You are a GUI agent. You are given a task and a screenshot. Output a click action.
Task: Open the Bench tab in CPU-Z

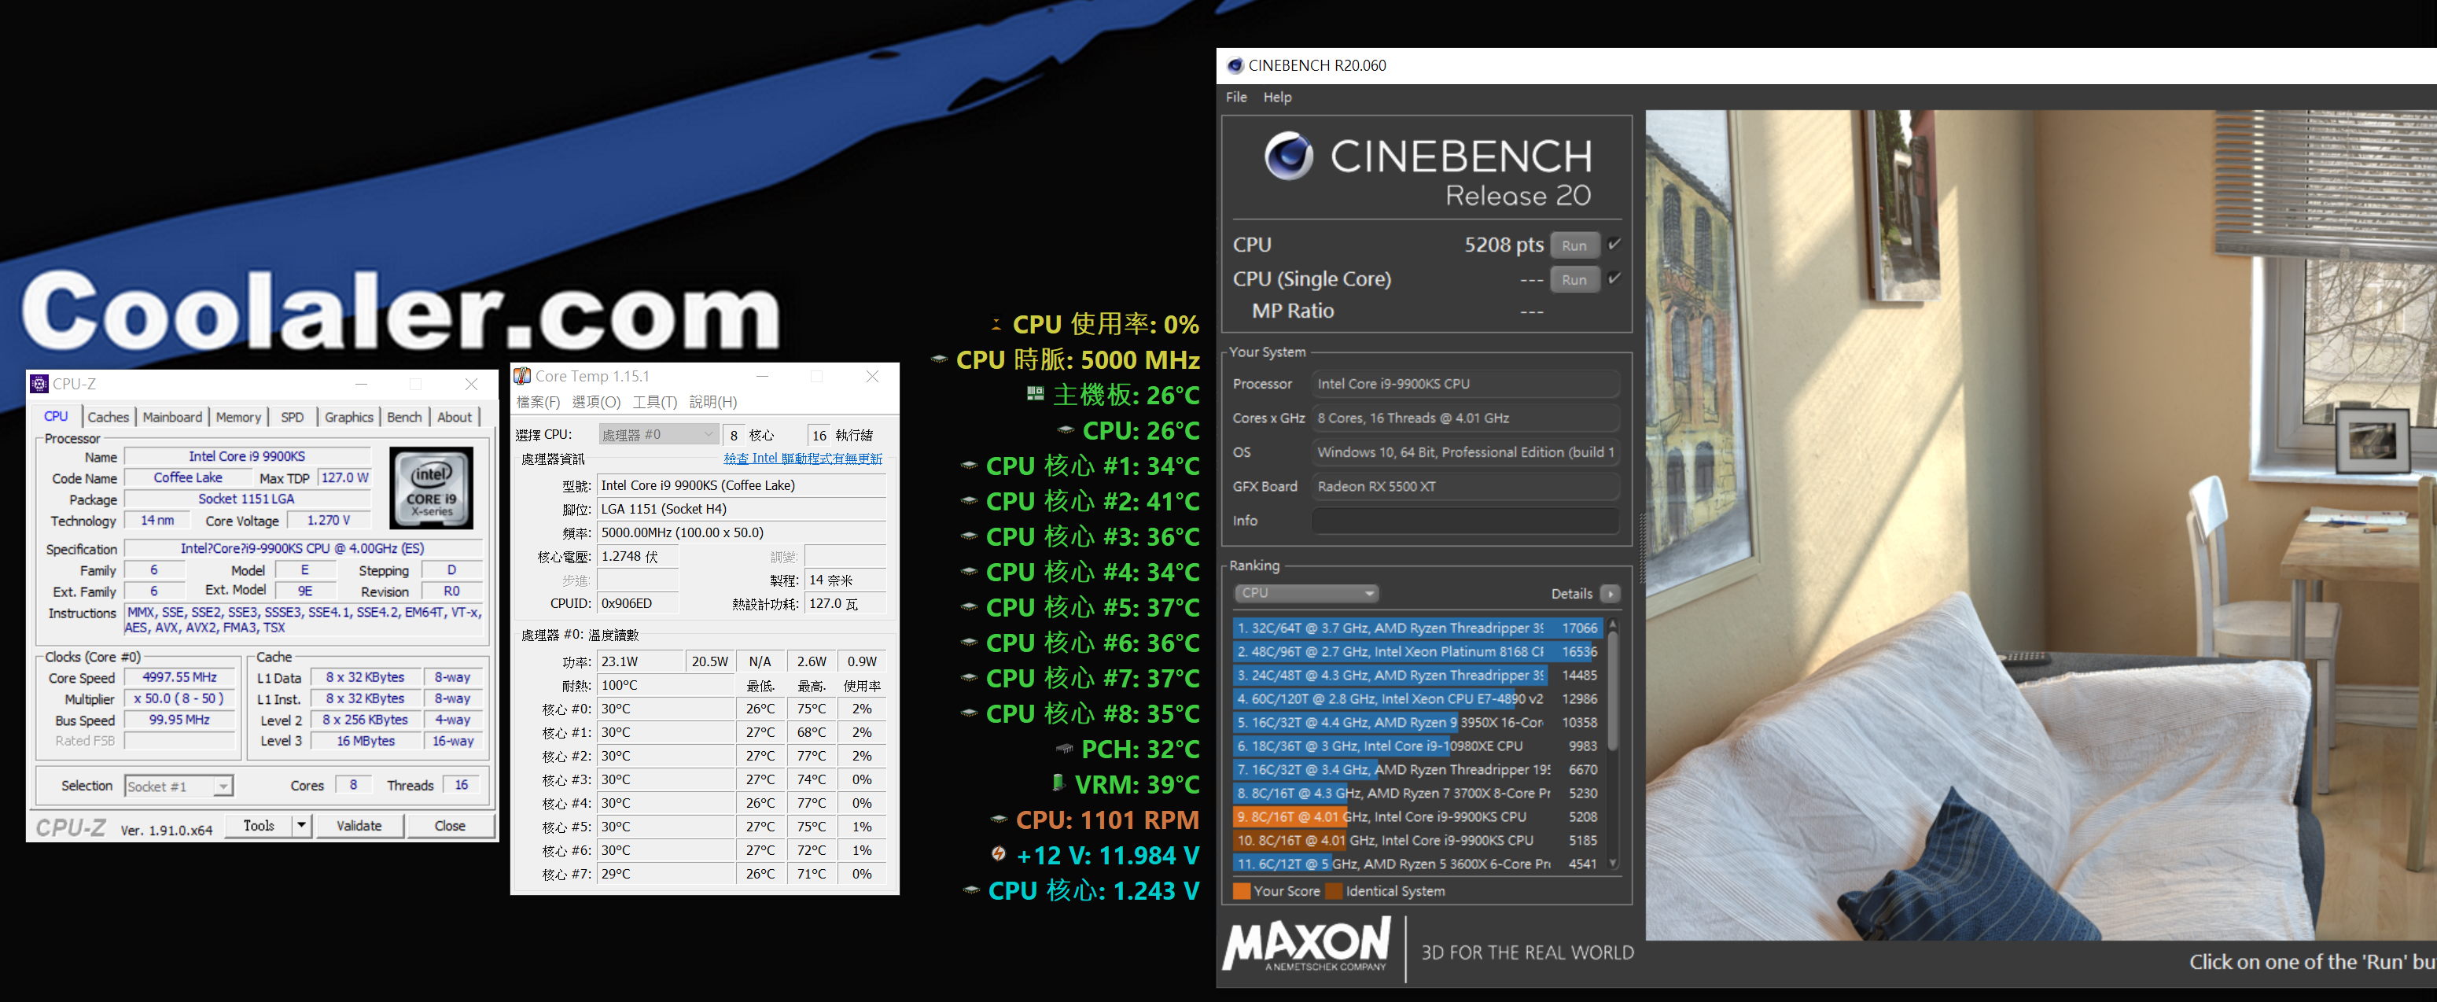pos(404,416)
